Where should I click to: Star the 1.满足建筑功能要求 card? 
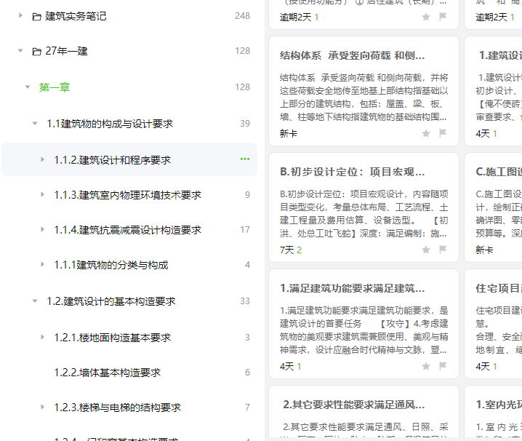426,367
